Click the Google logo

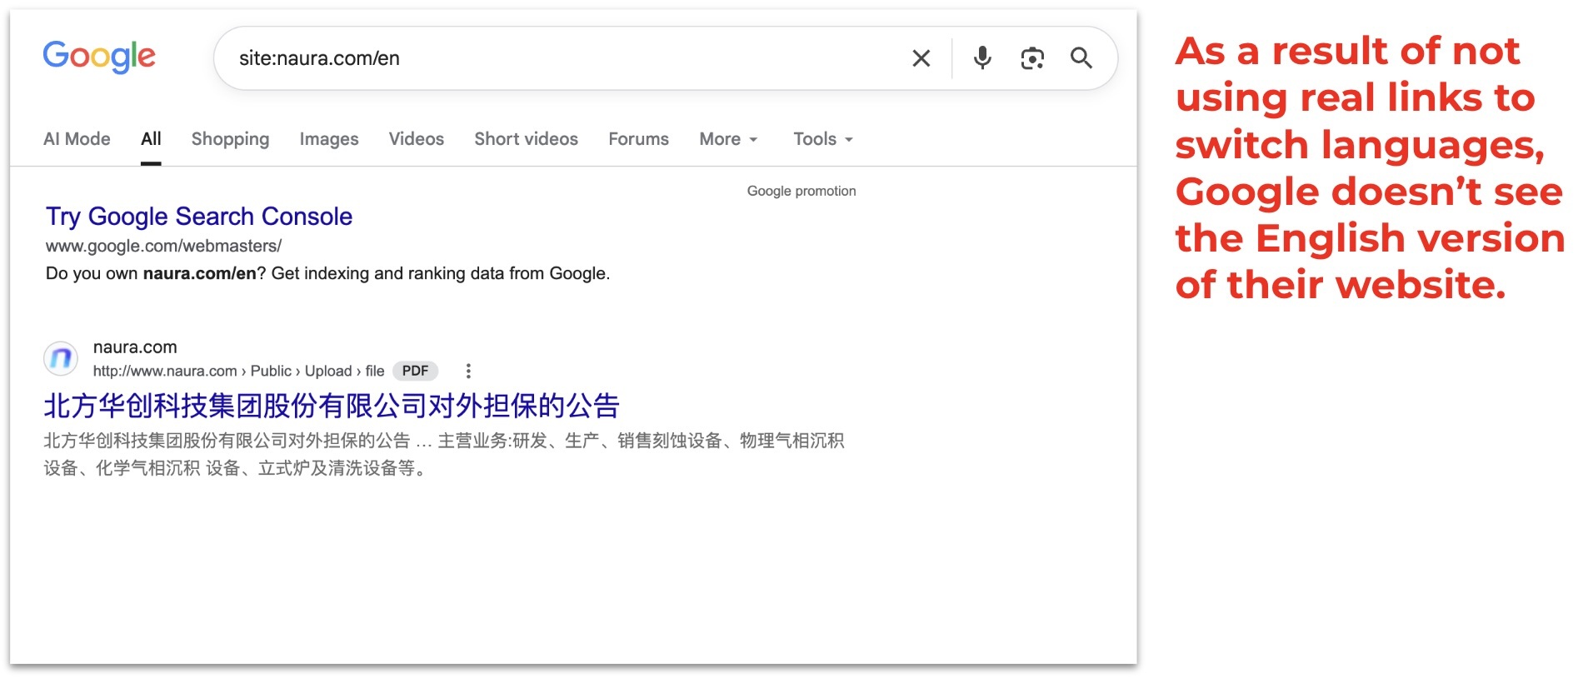pyautogui.click(x=98, y=57)
